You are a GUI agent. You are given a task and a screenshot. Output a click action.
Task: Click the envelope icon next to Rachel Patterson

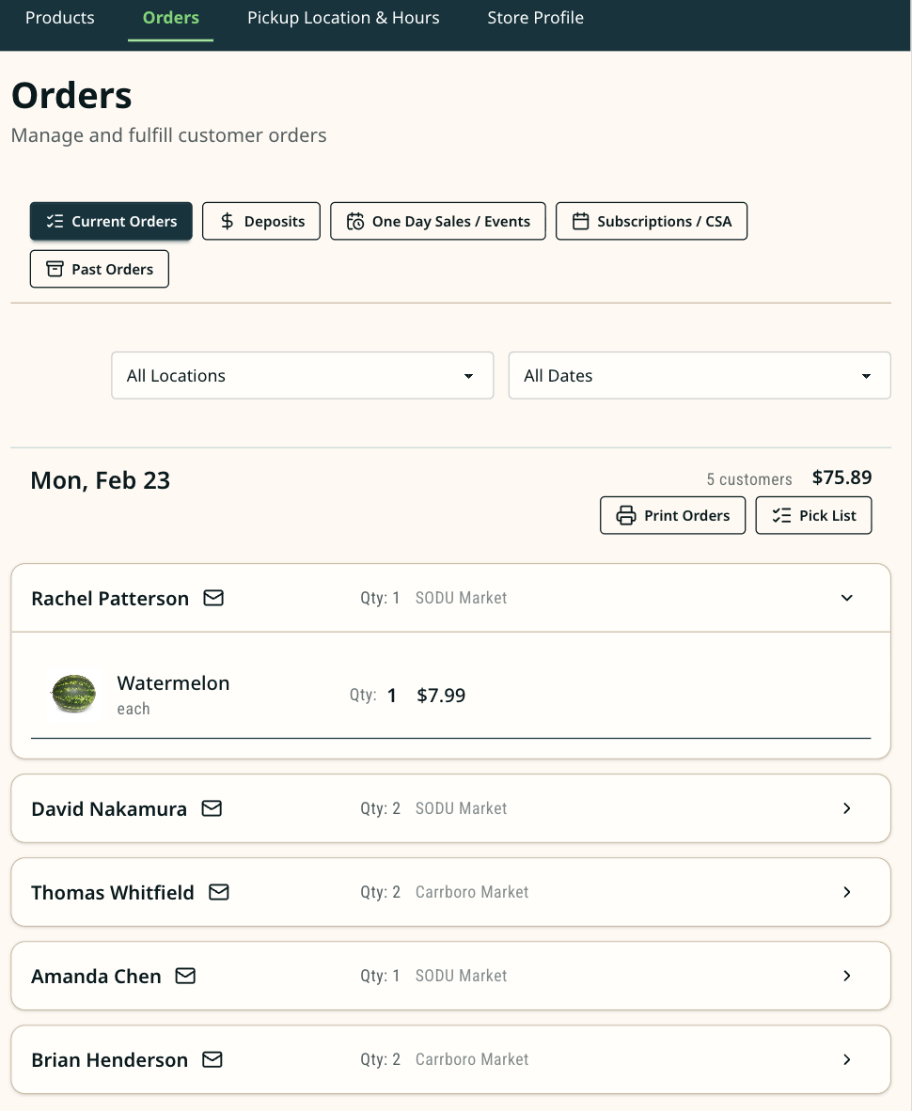[213, 598]
